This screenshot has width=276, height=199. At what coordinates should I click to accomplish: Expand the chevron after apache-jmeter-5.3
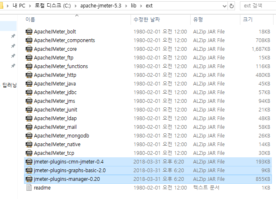[x=126, y=6]
